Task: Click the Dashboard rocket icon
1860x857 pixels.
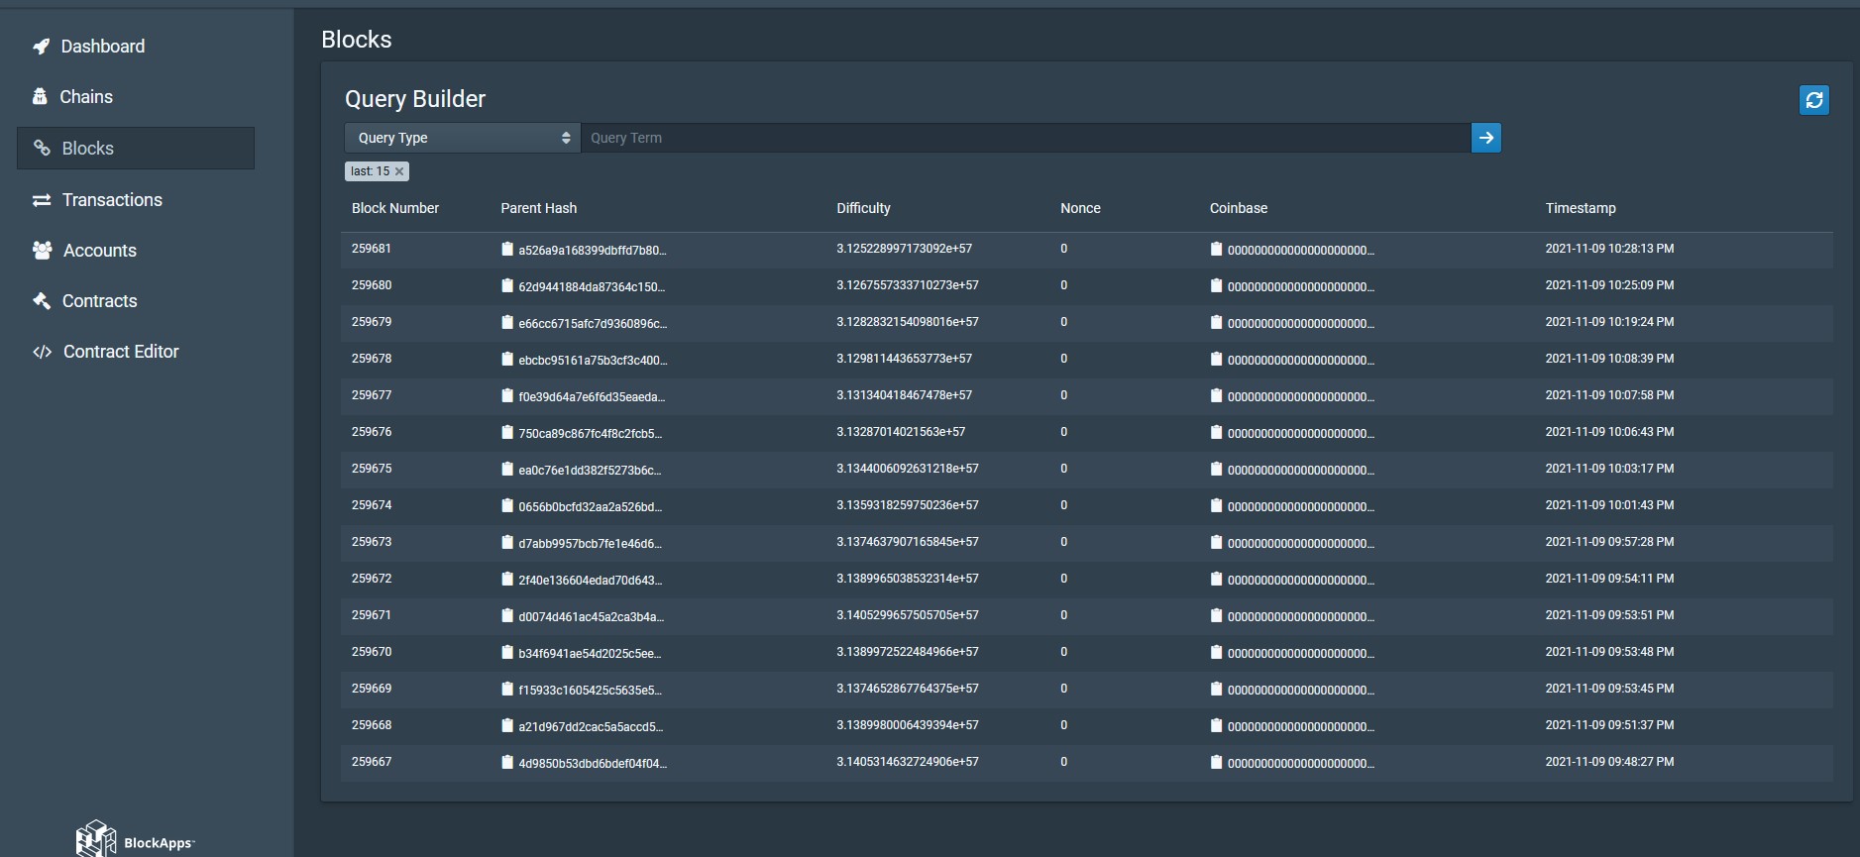Action: 41,47
